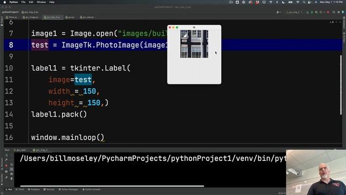The width and height of the screenshot is (346, 195).
Task: Click the red stop icon in Run panel
Action: (6, 165)
